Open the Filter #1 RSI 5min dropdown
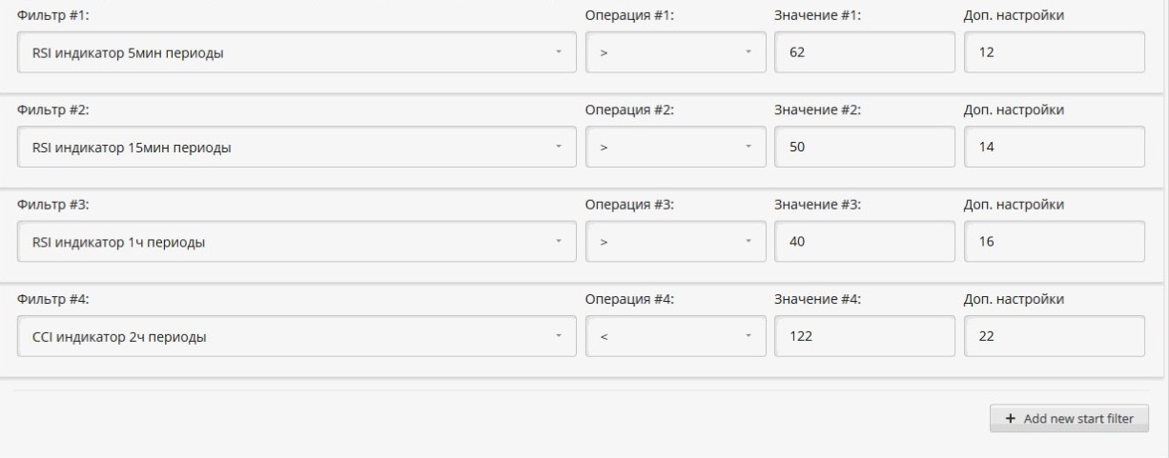 pos(296,52)
